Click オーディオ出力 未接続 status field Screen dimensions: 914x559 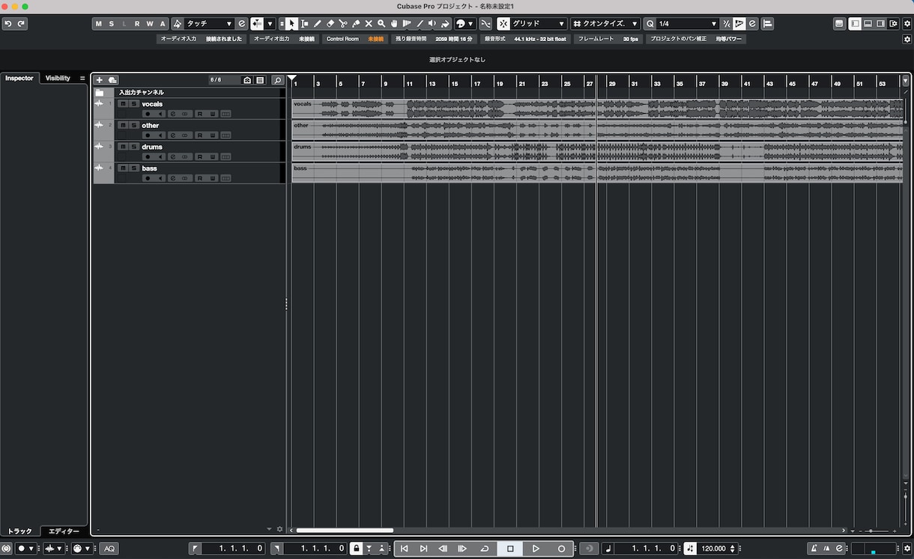point(284,39)
